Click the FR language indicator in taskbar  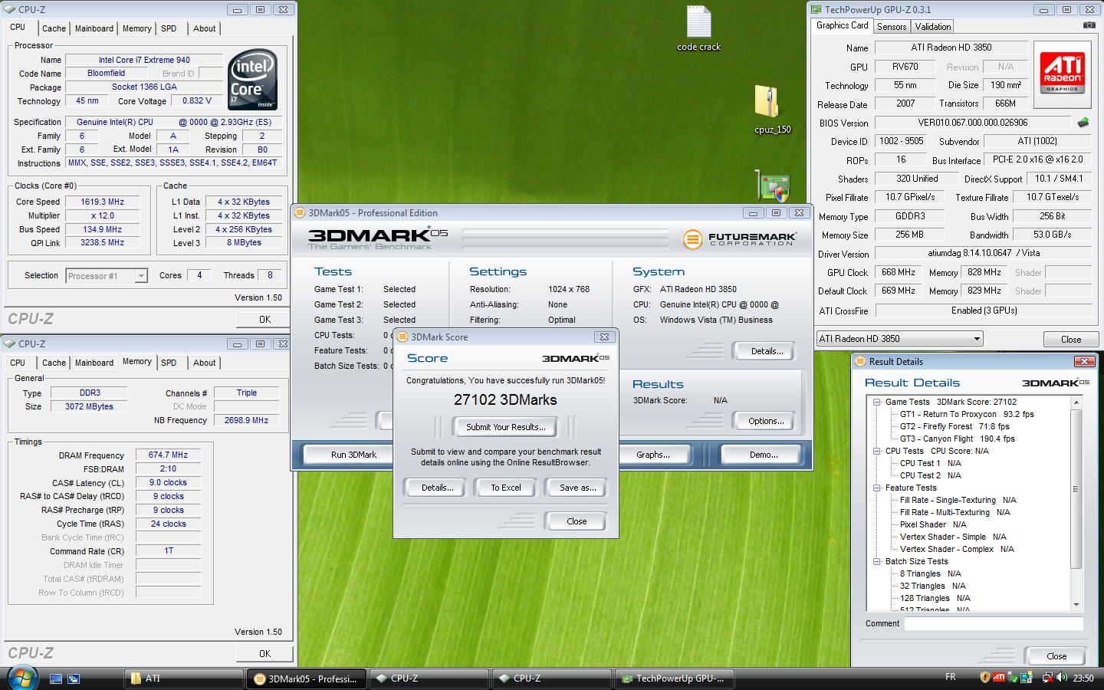click(951, 677)
